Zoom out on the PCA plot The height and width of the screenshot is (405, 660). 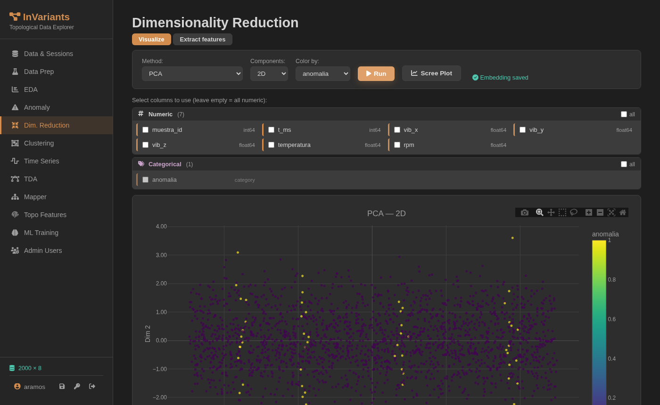point(600,212)
